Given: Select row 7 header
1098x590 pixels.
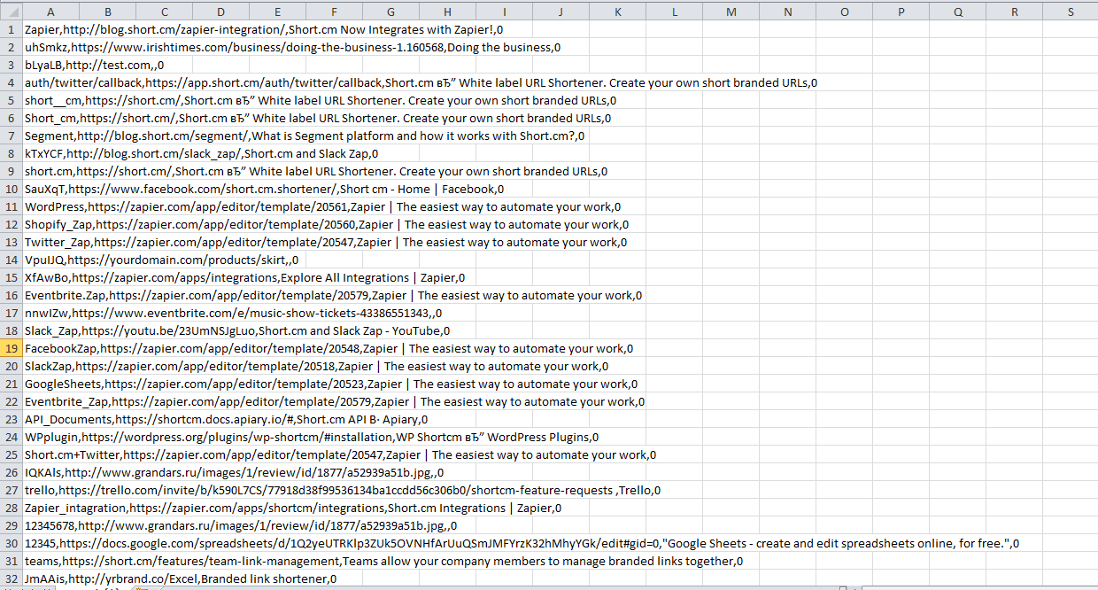Looking at the screenshot, I should pos(11,136).
